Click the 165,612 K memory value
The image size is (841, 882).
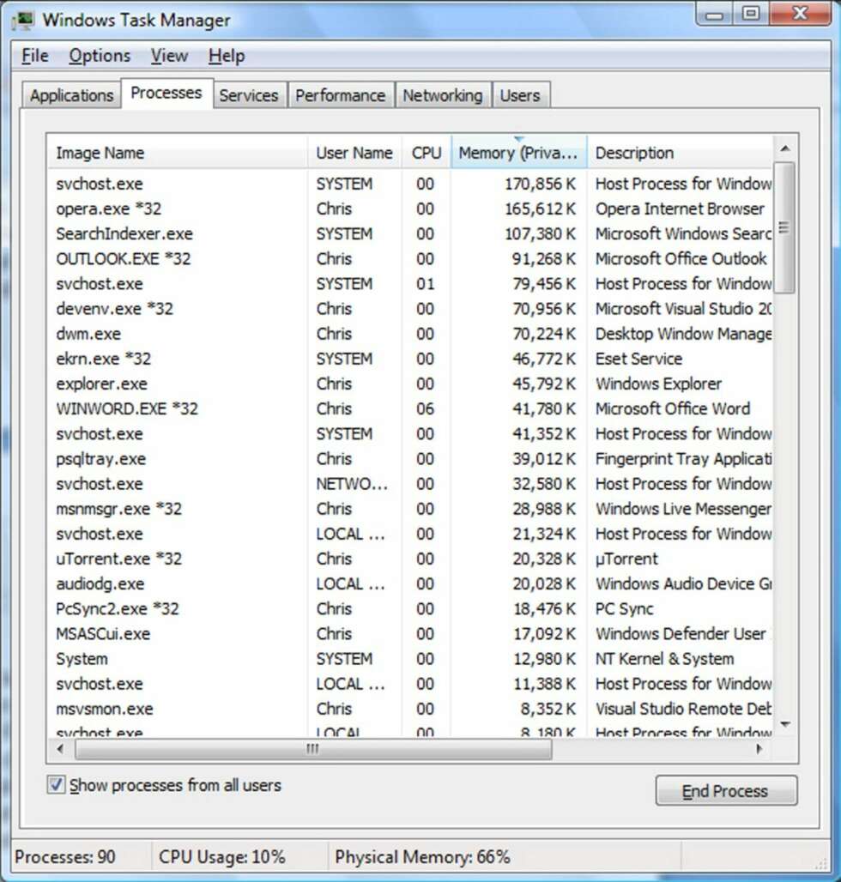tap(540, 208)
